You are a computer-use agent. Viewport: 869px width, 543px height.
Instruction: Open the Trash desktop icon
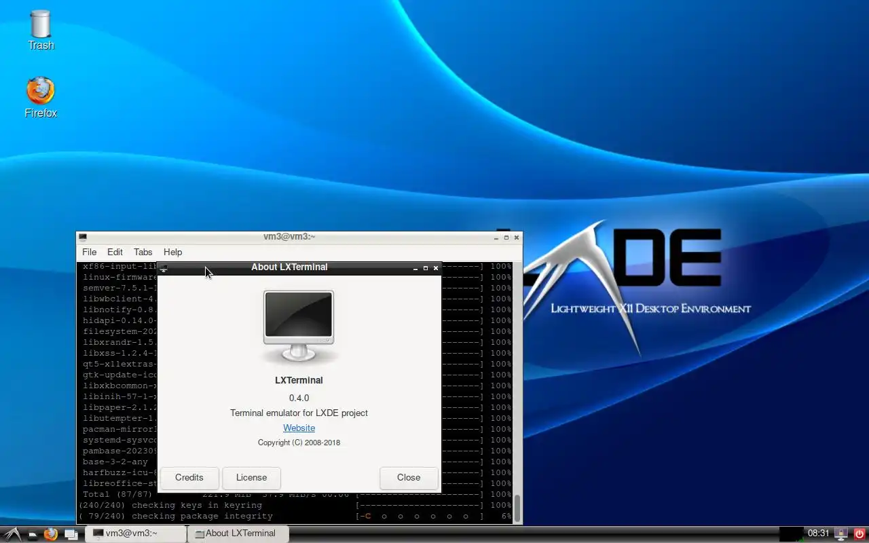coord(41,31)
